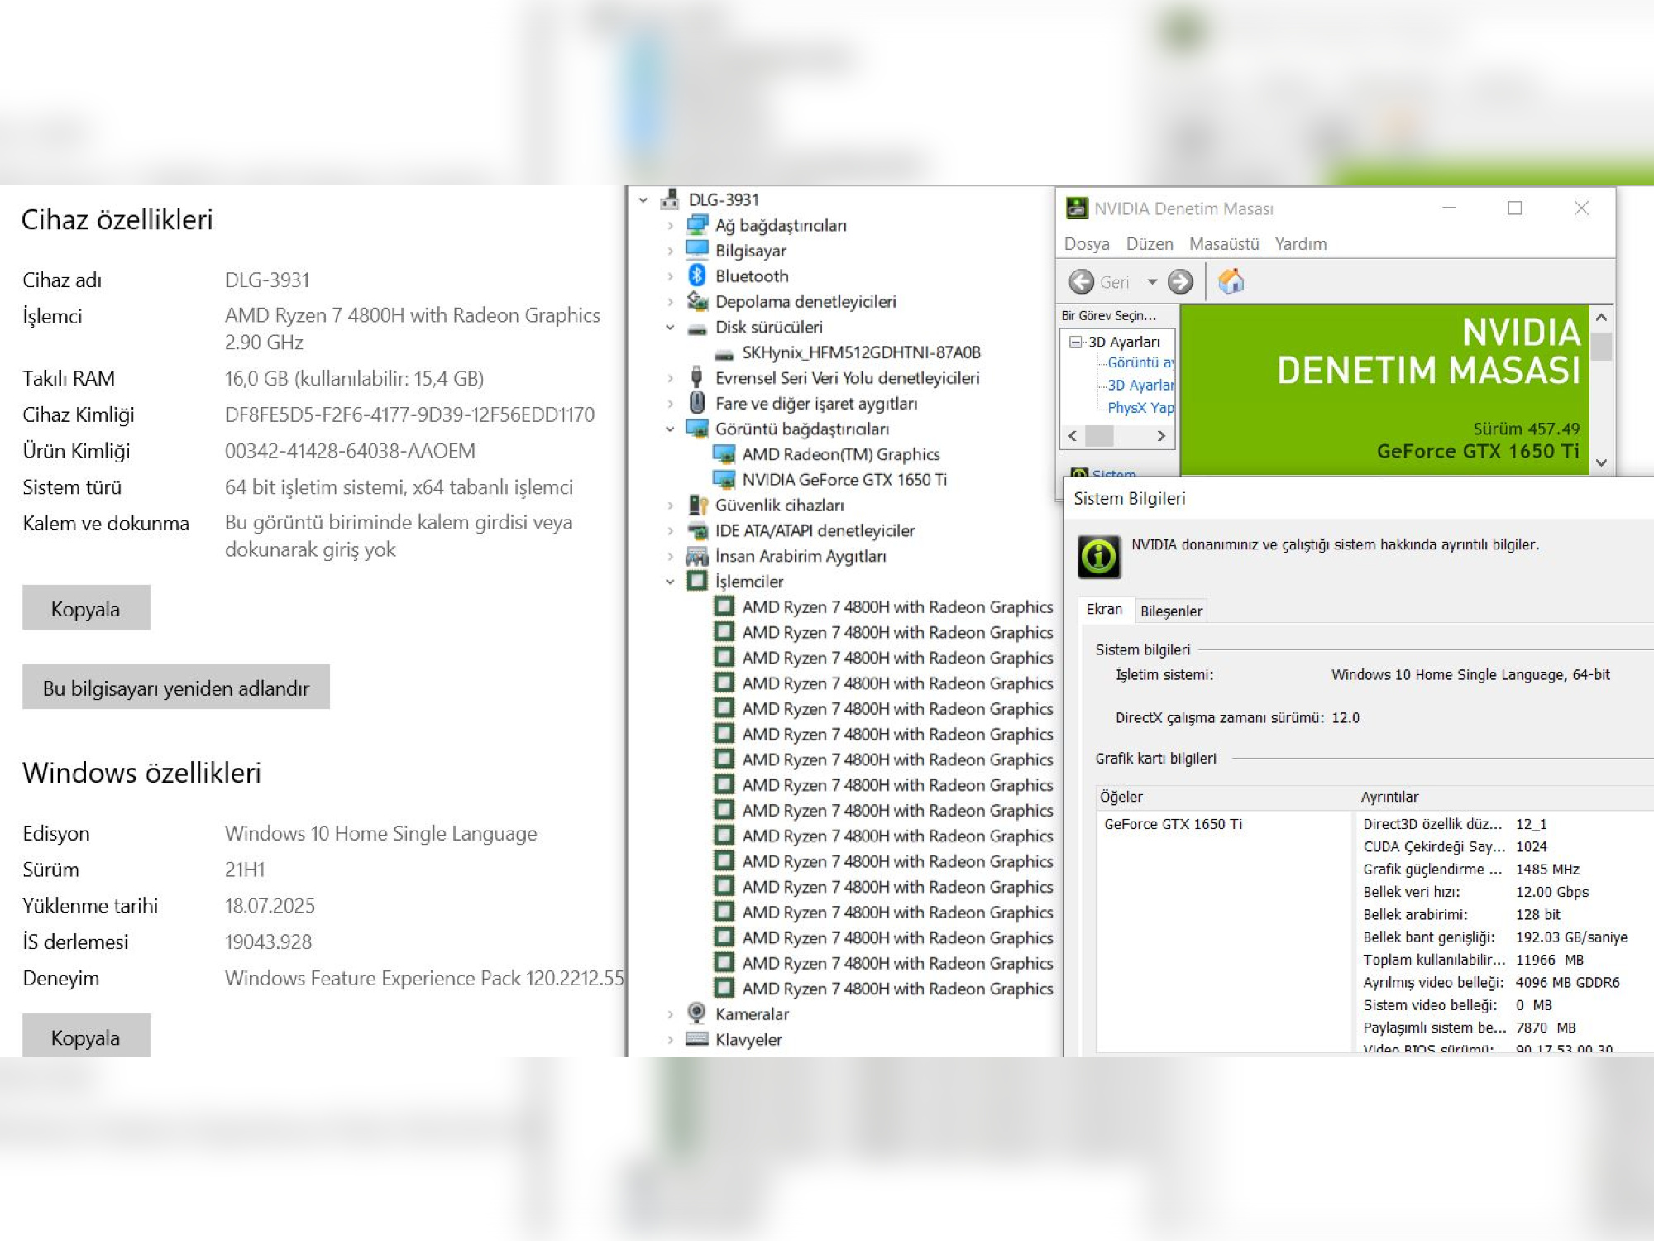Click the NVIDIA Denetim Masası title icon
The width and height of the screenshot is (1654, 1241).
(x=1077, y=208)
